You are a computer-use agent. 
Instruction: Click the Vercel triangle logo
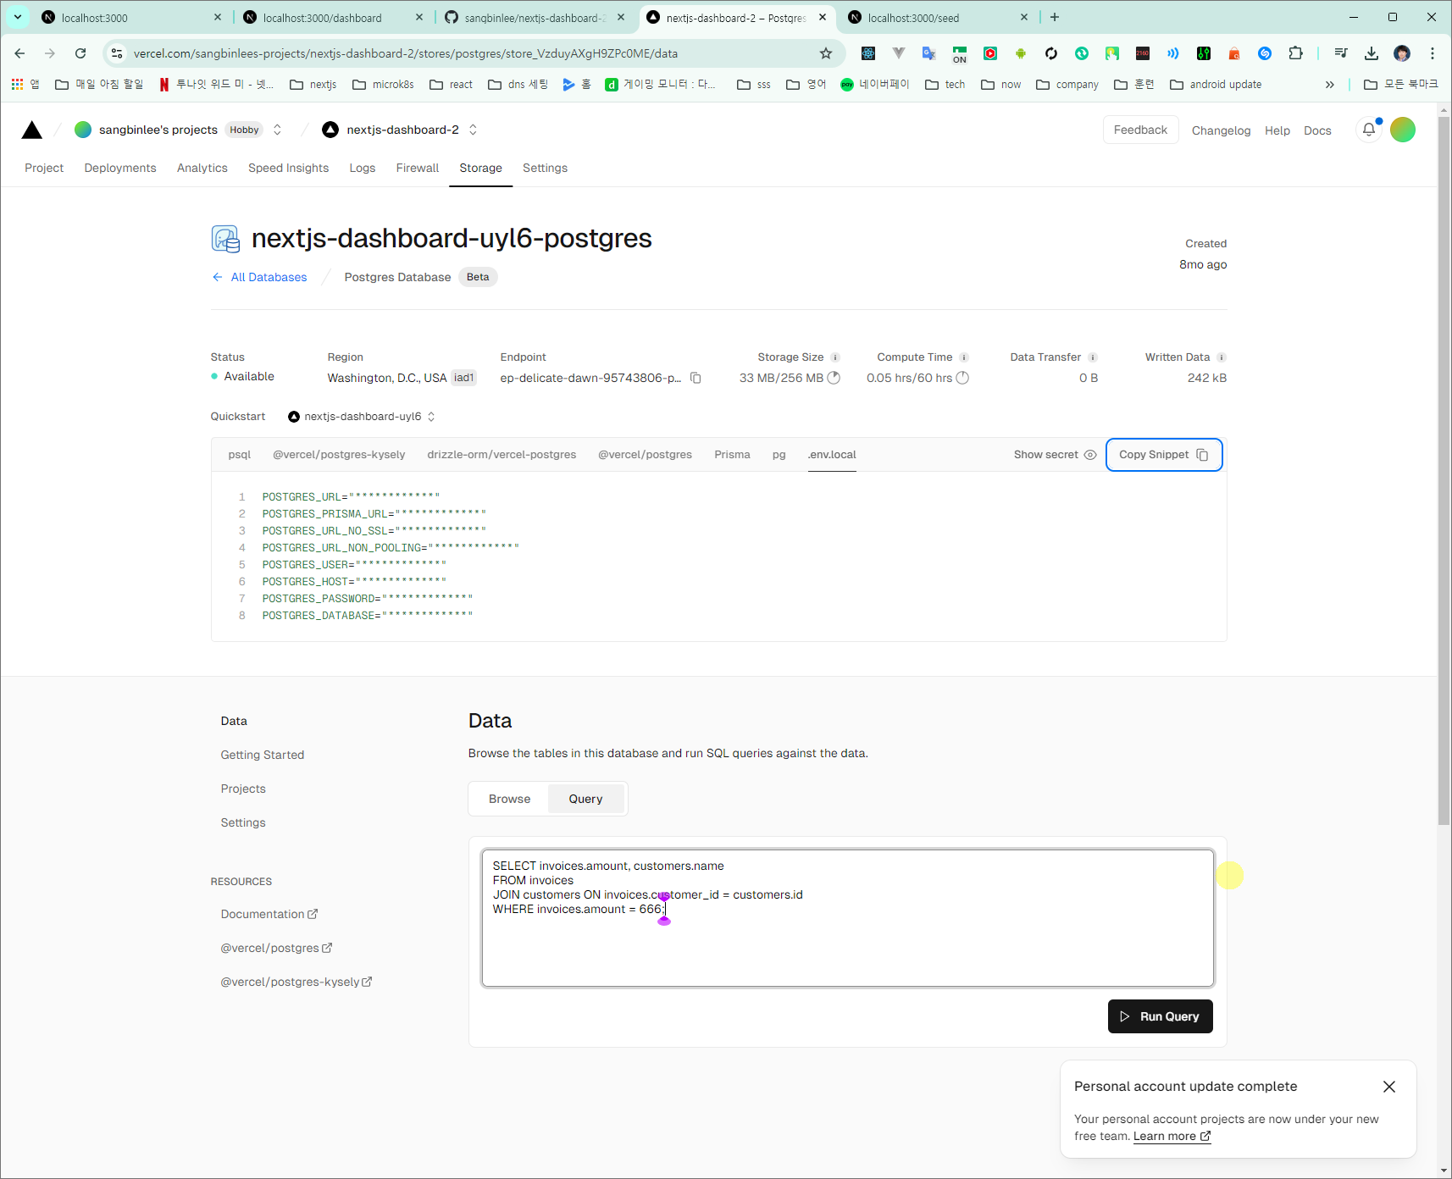coord(32,130)
